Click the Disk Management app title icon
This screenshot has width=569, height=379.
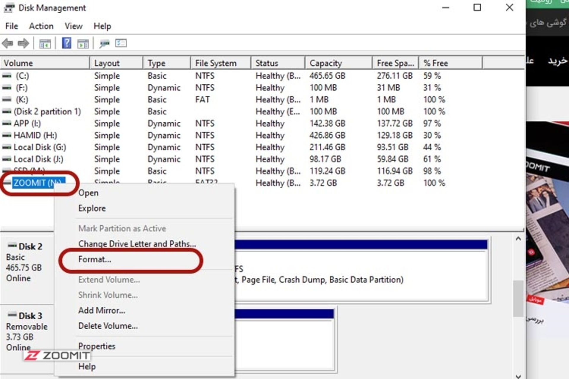(x=9, y=8)
